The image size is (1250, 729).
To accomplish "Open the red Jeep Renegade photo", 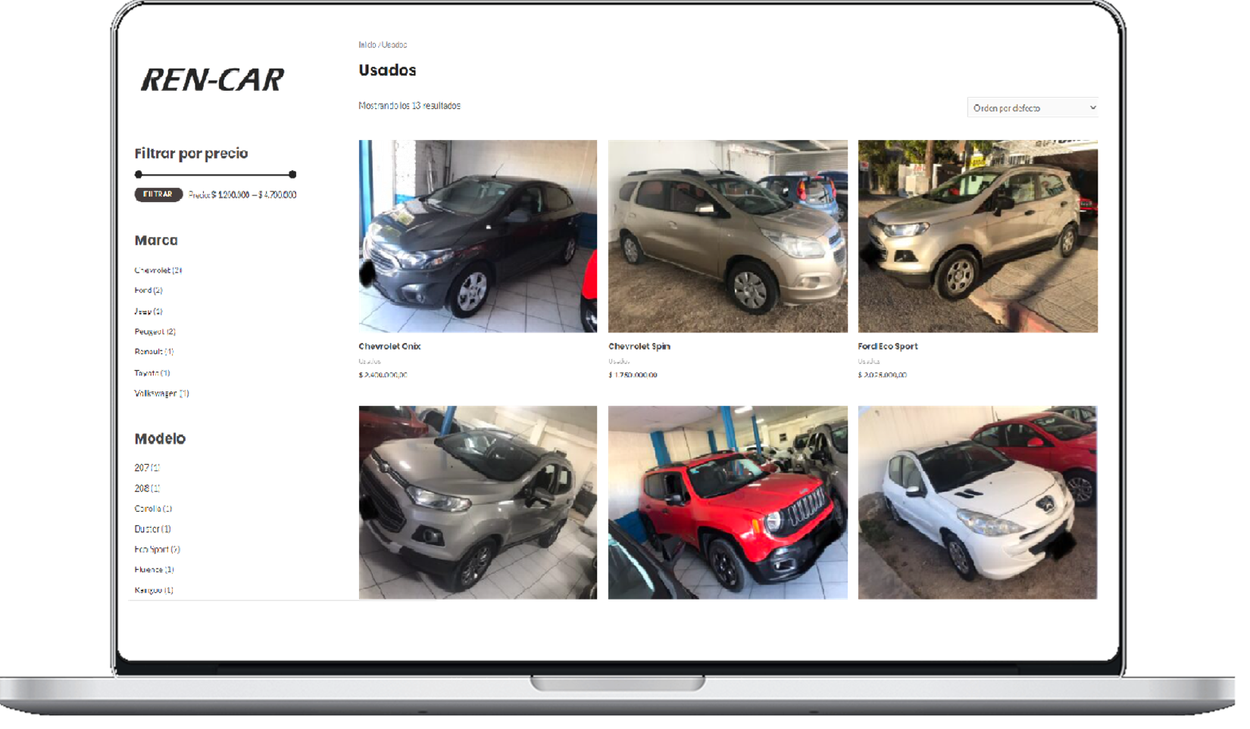I will point(727,502).
